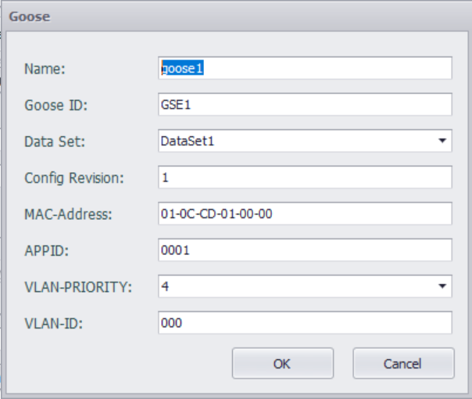The height and width of the screenshot is (399, 472).
Task: Expand the VLAN-PRIORITY dropdown arrow
Action: pyautogui.click(x=442, y=286)
